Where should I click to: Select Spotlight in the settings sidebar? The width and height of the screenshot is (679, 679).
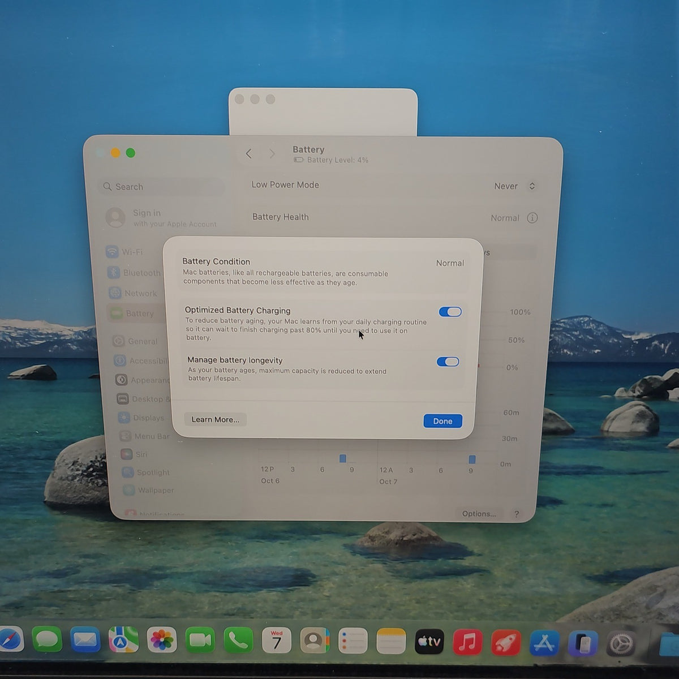145,472
